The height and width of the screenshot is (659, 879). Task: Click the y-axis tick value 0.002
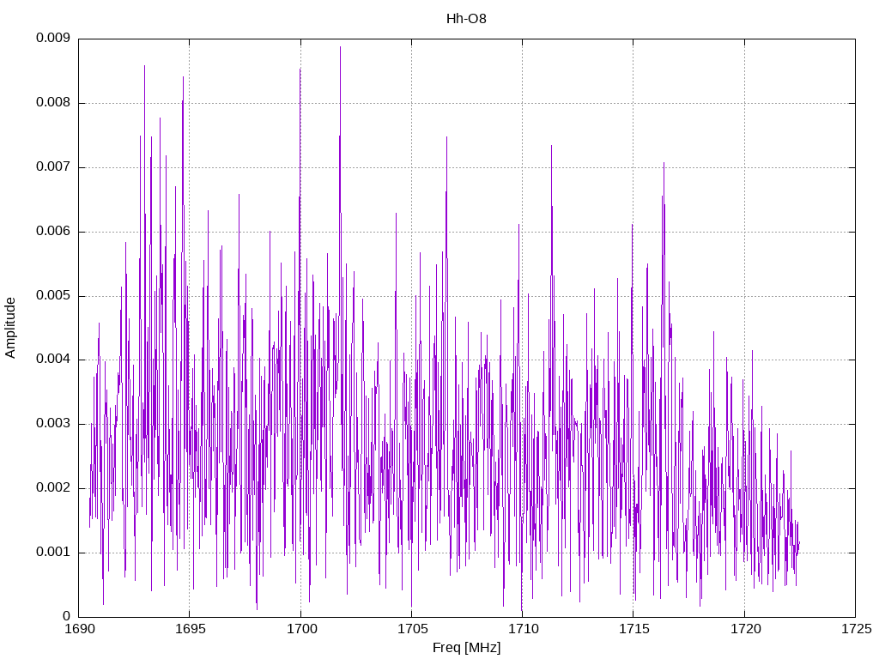pos(53,488)
